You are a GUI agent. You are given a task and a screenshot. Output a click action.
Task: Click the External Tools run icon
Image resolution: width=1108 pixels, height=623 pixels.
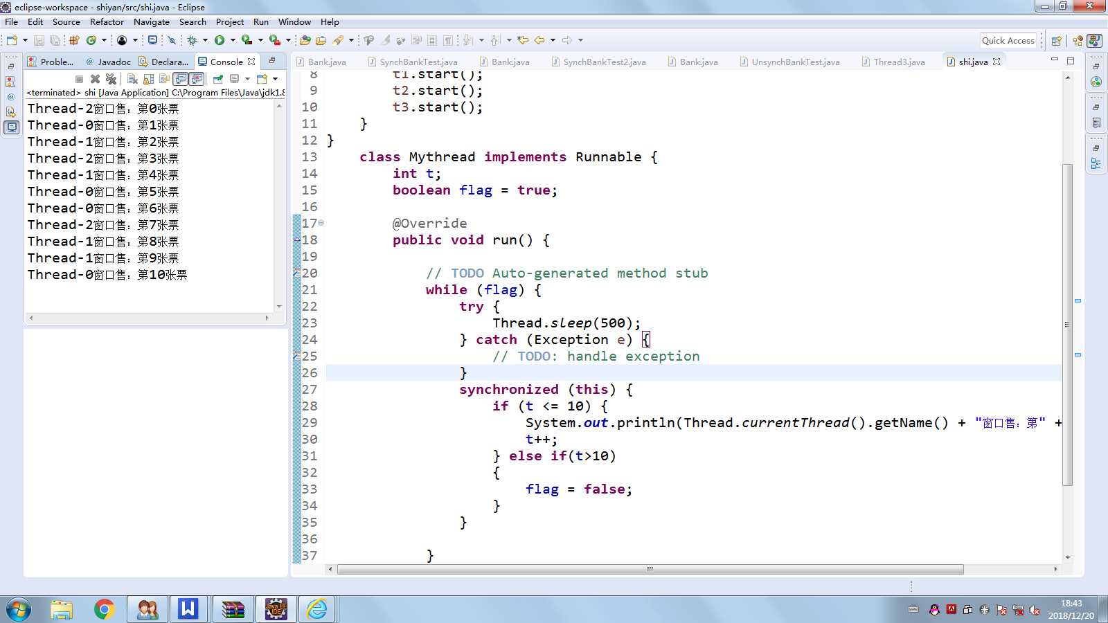[275, 40]
